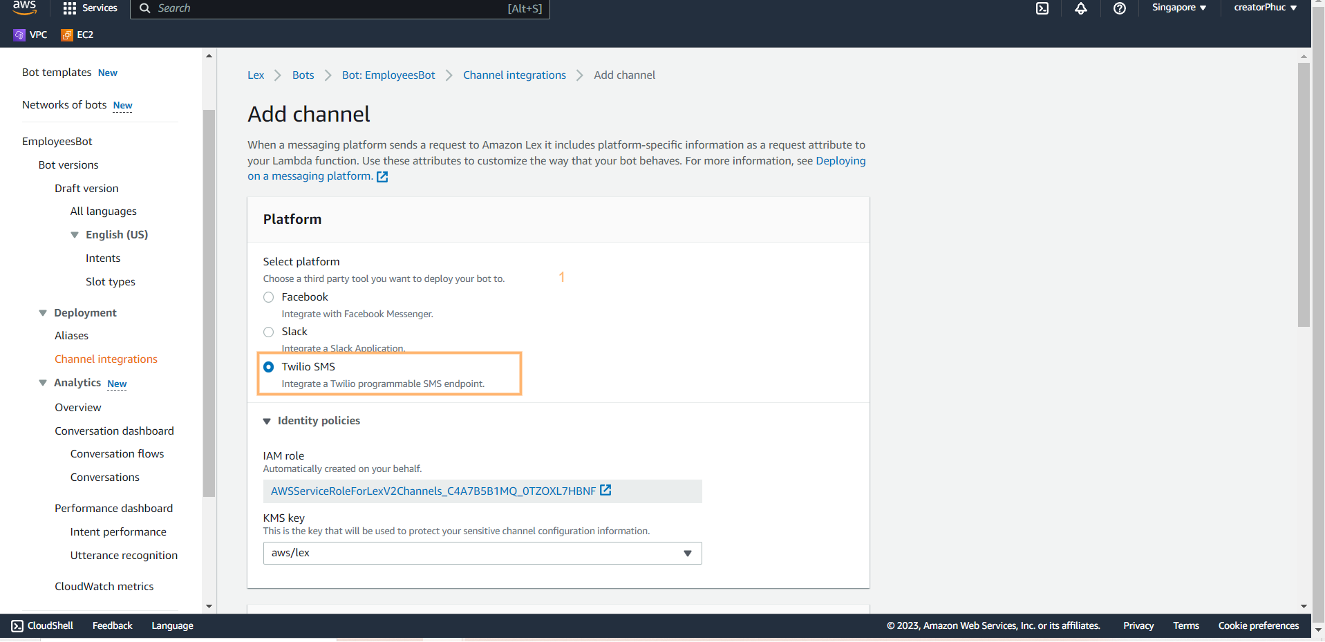Open Conversation flows in sidebar
Screen dimensions: 1325x642
coord(117,454)
